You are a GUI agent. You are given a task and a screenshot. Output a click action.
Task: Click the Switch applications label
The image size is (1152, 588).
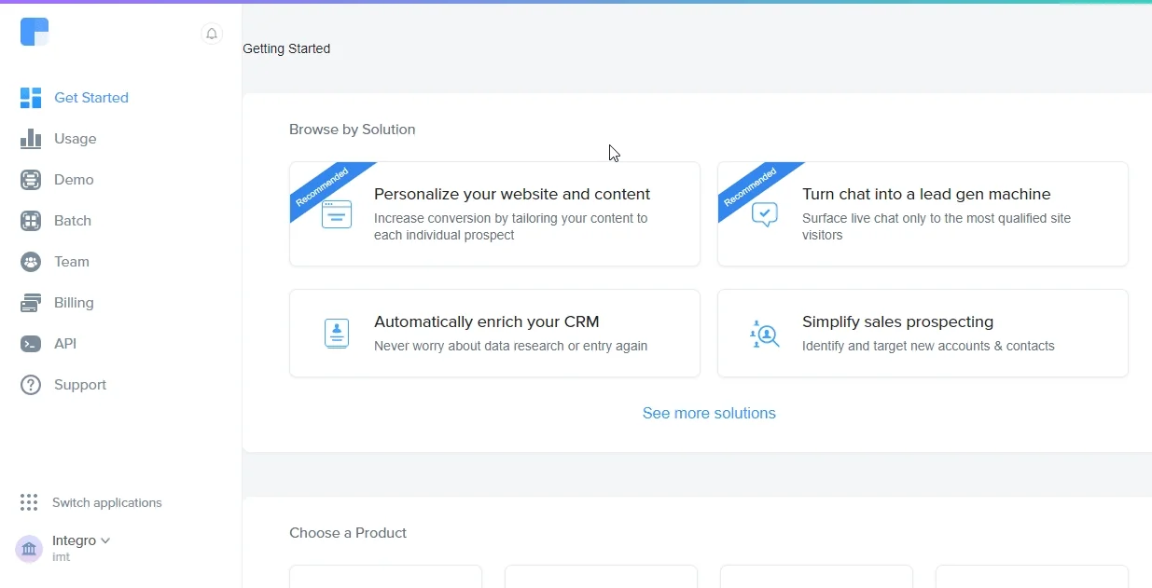(107, 502)
